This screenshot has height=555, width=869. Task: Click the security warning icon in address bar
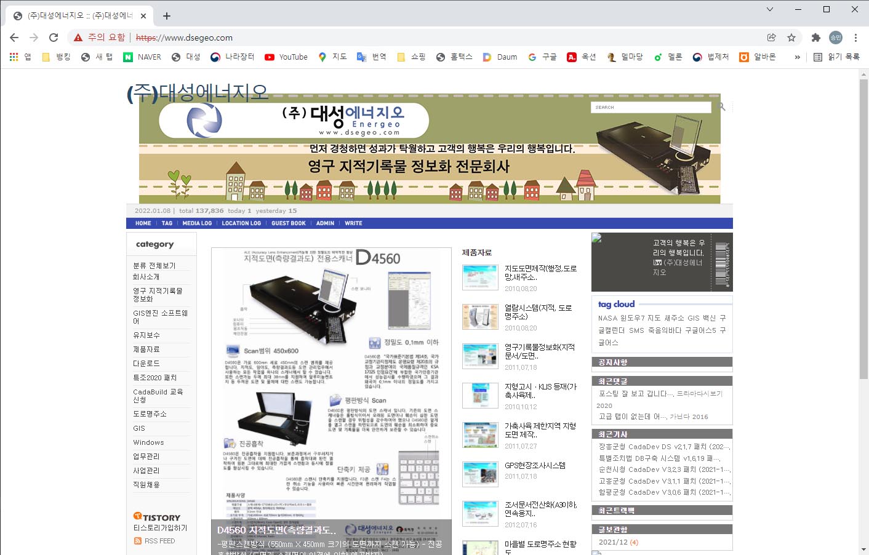(78, 38)
